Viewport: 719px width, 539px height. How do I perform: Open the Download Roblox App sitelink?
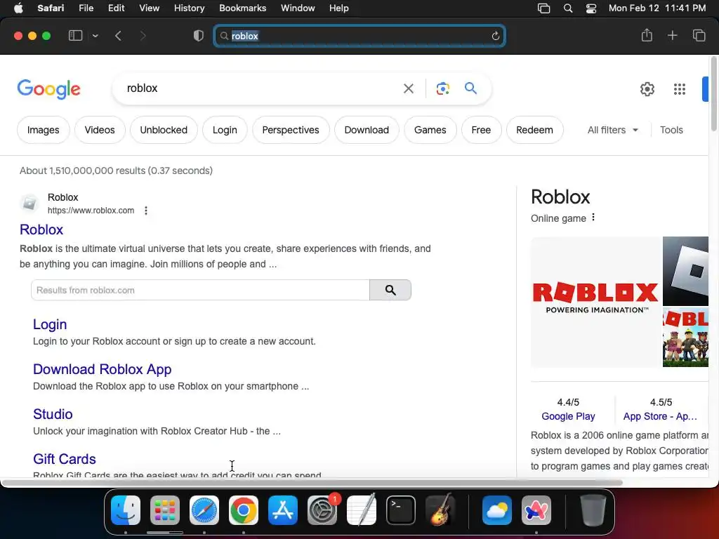pyautogui.click(x=103, y=369)
